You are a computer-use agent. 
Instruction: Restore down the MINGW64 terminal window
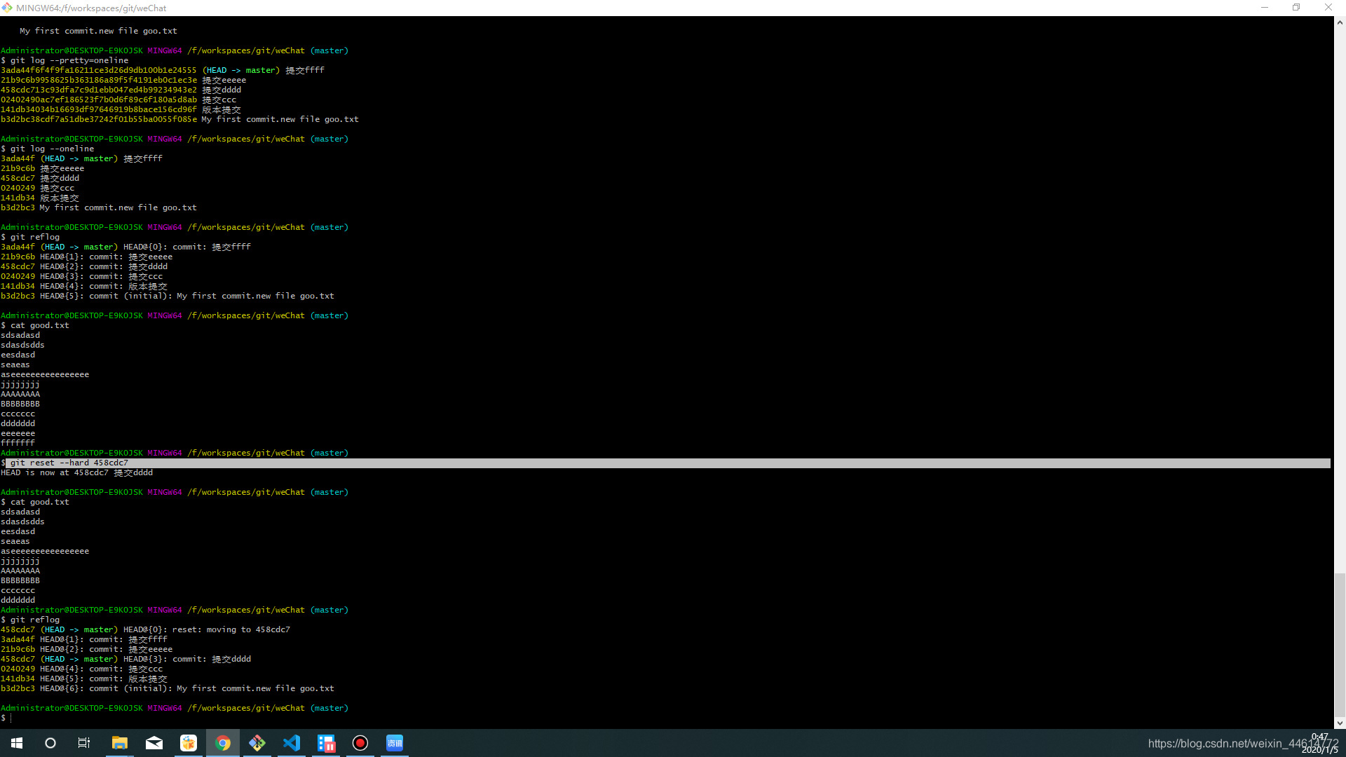click(x=1296, y=8)
